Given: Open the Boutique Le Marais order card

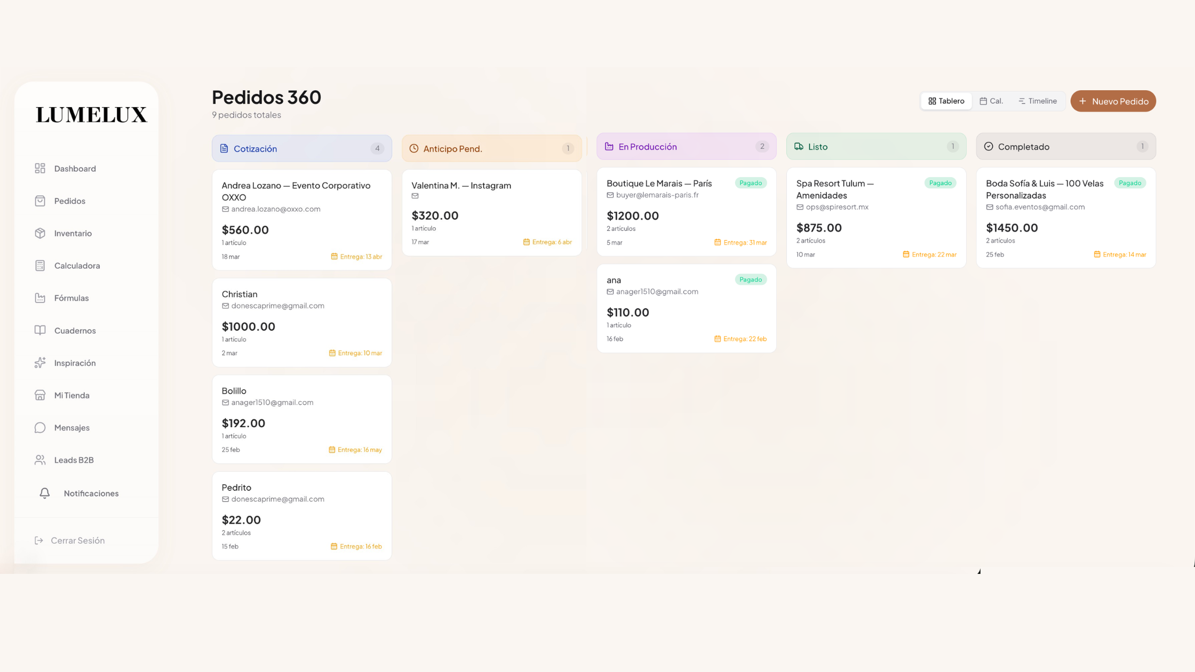Looking at the screenshot, I should [686, 212].
